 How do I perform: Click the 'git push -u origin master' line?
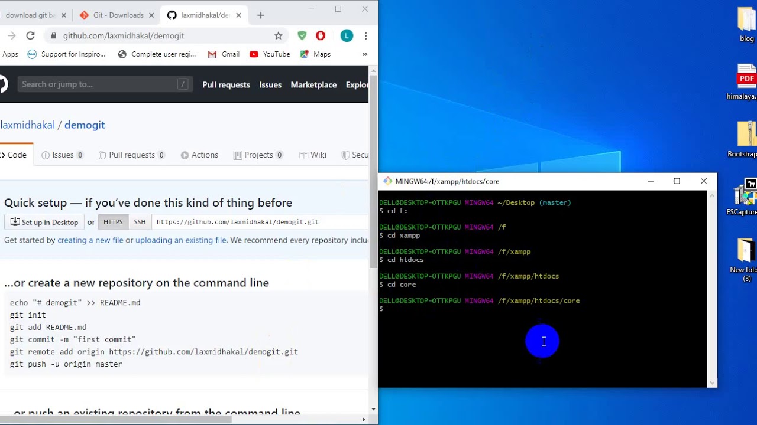click(x=66, y=364)
